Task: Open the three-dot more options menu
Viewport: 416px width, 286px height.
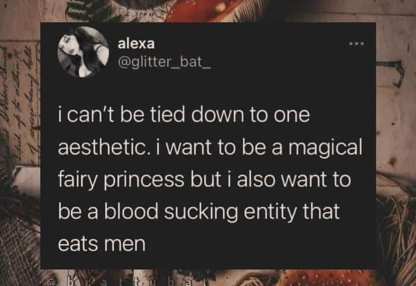Action: pos(356,43)
